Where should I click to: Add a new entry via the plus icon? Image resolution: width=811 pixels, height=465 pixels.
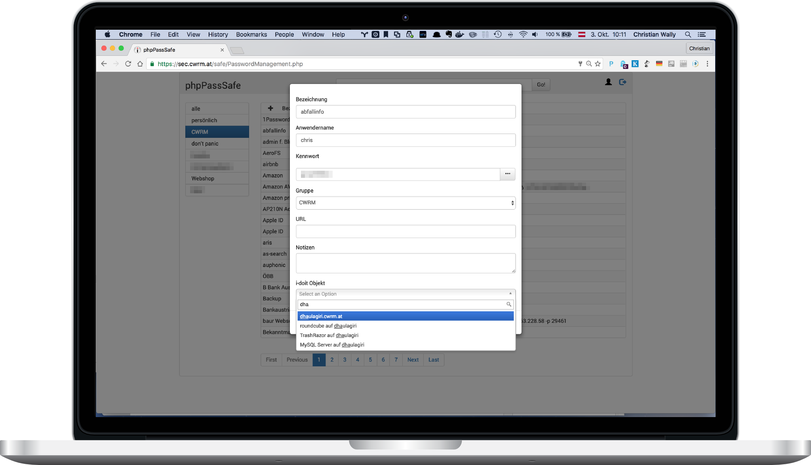270,108
